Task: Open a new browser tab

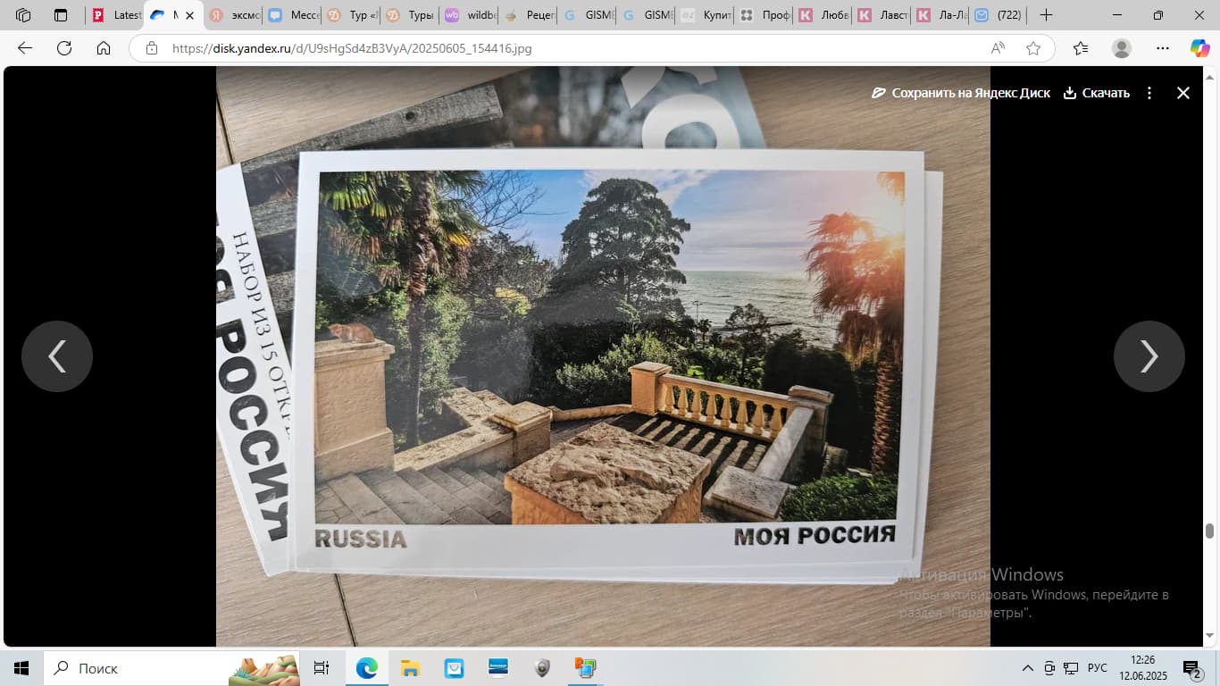Action: [1047, 15]
